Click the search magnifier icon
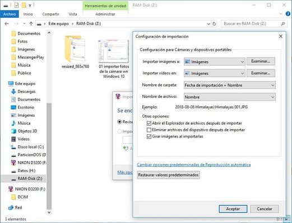This screenshot has height=223, width=292. click(283, 23)
